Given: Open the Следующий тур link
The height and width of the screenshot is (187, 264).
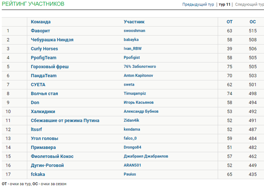Looking at the screenshot, I should tap(250, 5).
